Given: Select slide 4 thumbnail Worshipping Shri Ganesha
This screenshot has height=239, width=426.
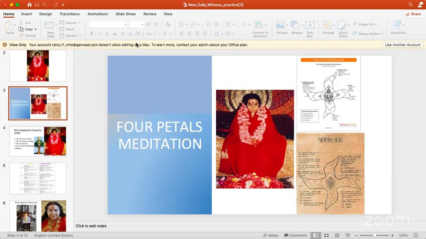Looking at the screenshot, I should (38, 141).
